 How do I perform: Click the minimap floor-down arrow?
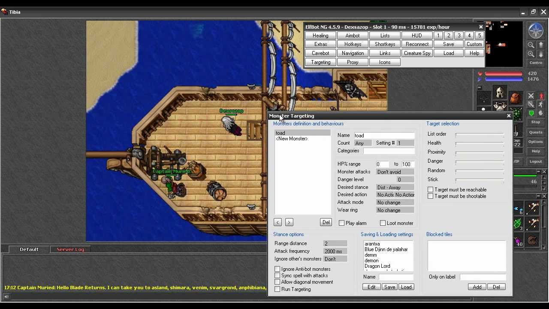540,54
